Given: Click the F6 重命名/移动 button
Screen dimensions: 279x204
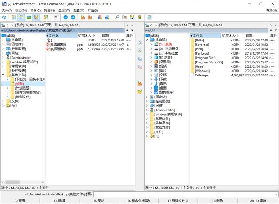Looking at the screenshot, I should coord(139,201).
